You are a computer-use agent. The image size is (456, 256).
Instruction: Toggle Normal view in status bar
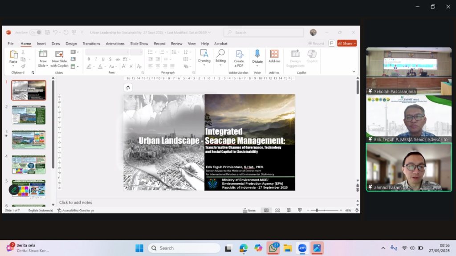pos(266,210)
